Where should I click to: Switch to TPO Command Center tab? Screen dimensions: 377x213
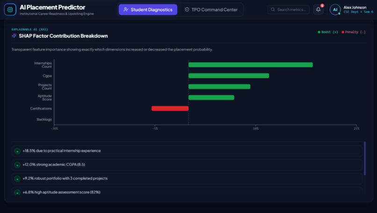(211, 10)
